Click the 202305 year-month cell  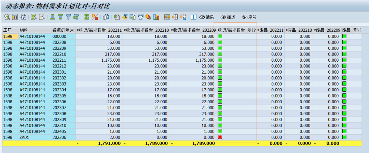point(64,96)
